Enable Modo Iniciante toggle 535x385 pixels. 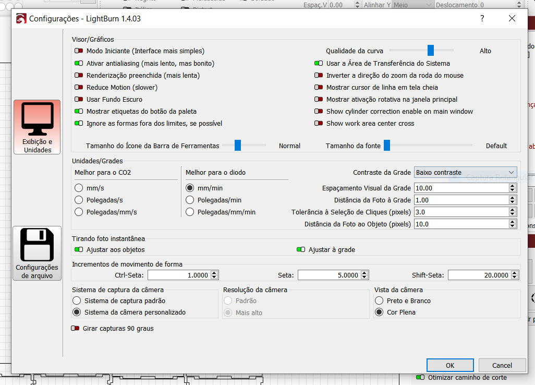click(x=79, y=51)
